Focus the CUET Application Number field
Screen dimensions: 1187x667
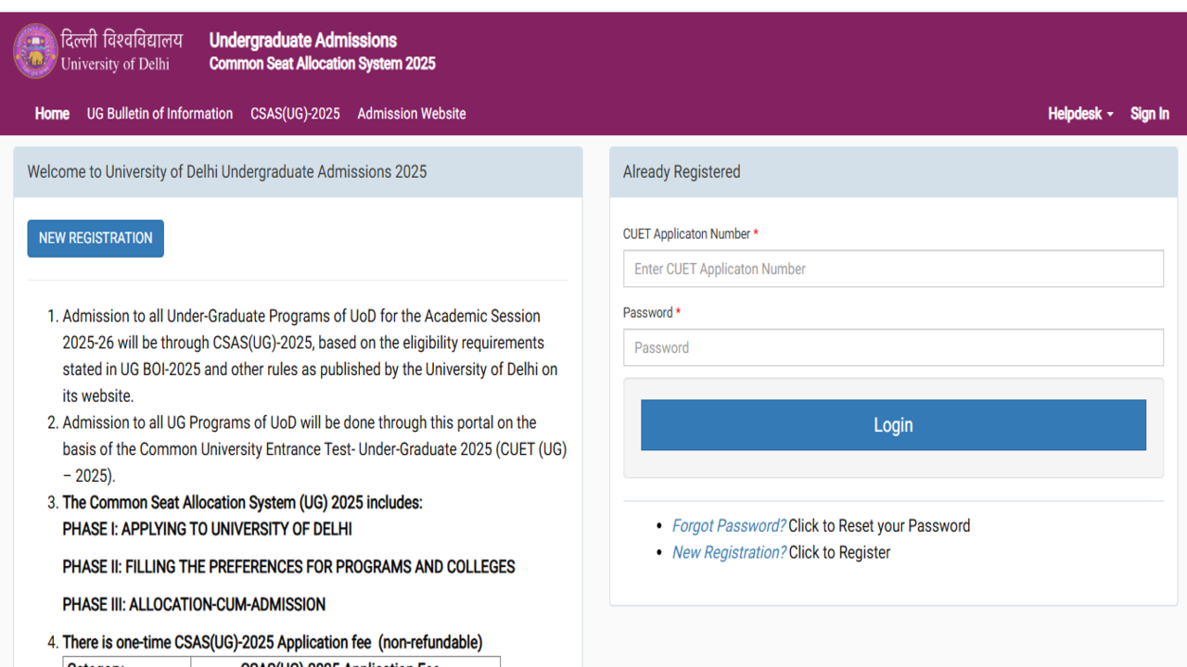coord(893,269)
